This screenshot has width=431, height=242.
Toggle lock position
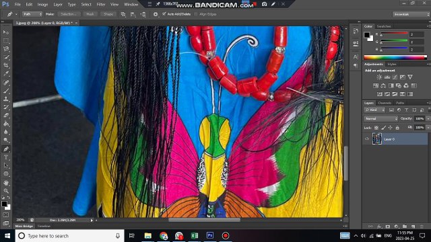click(x=391, y=128)
